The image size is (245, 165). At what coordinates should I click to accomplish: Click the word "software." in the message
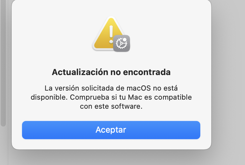127,106
